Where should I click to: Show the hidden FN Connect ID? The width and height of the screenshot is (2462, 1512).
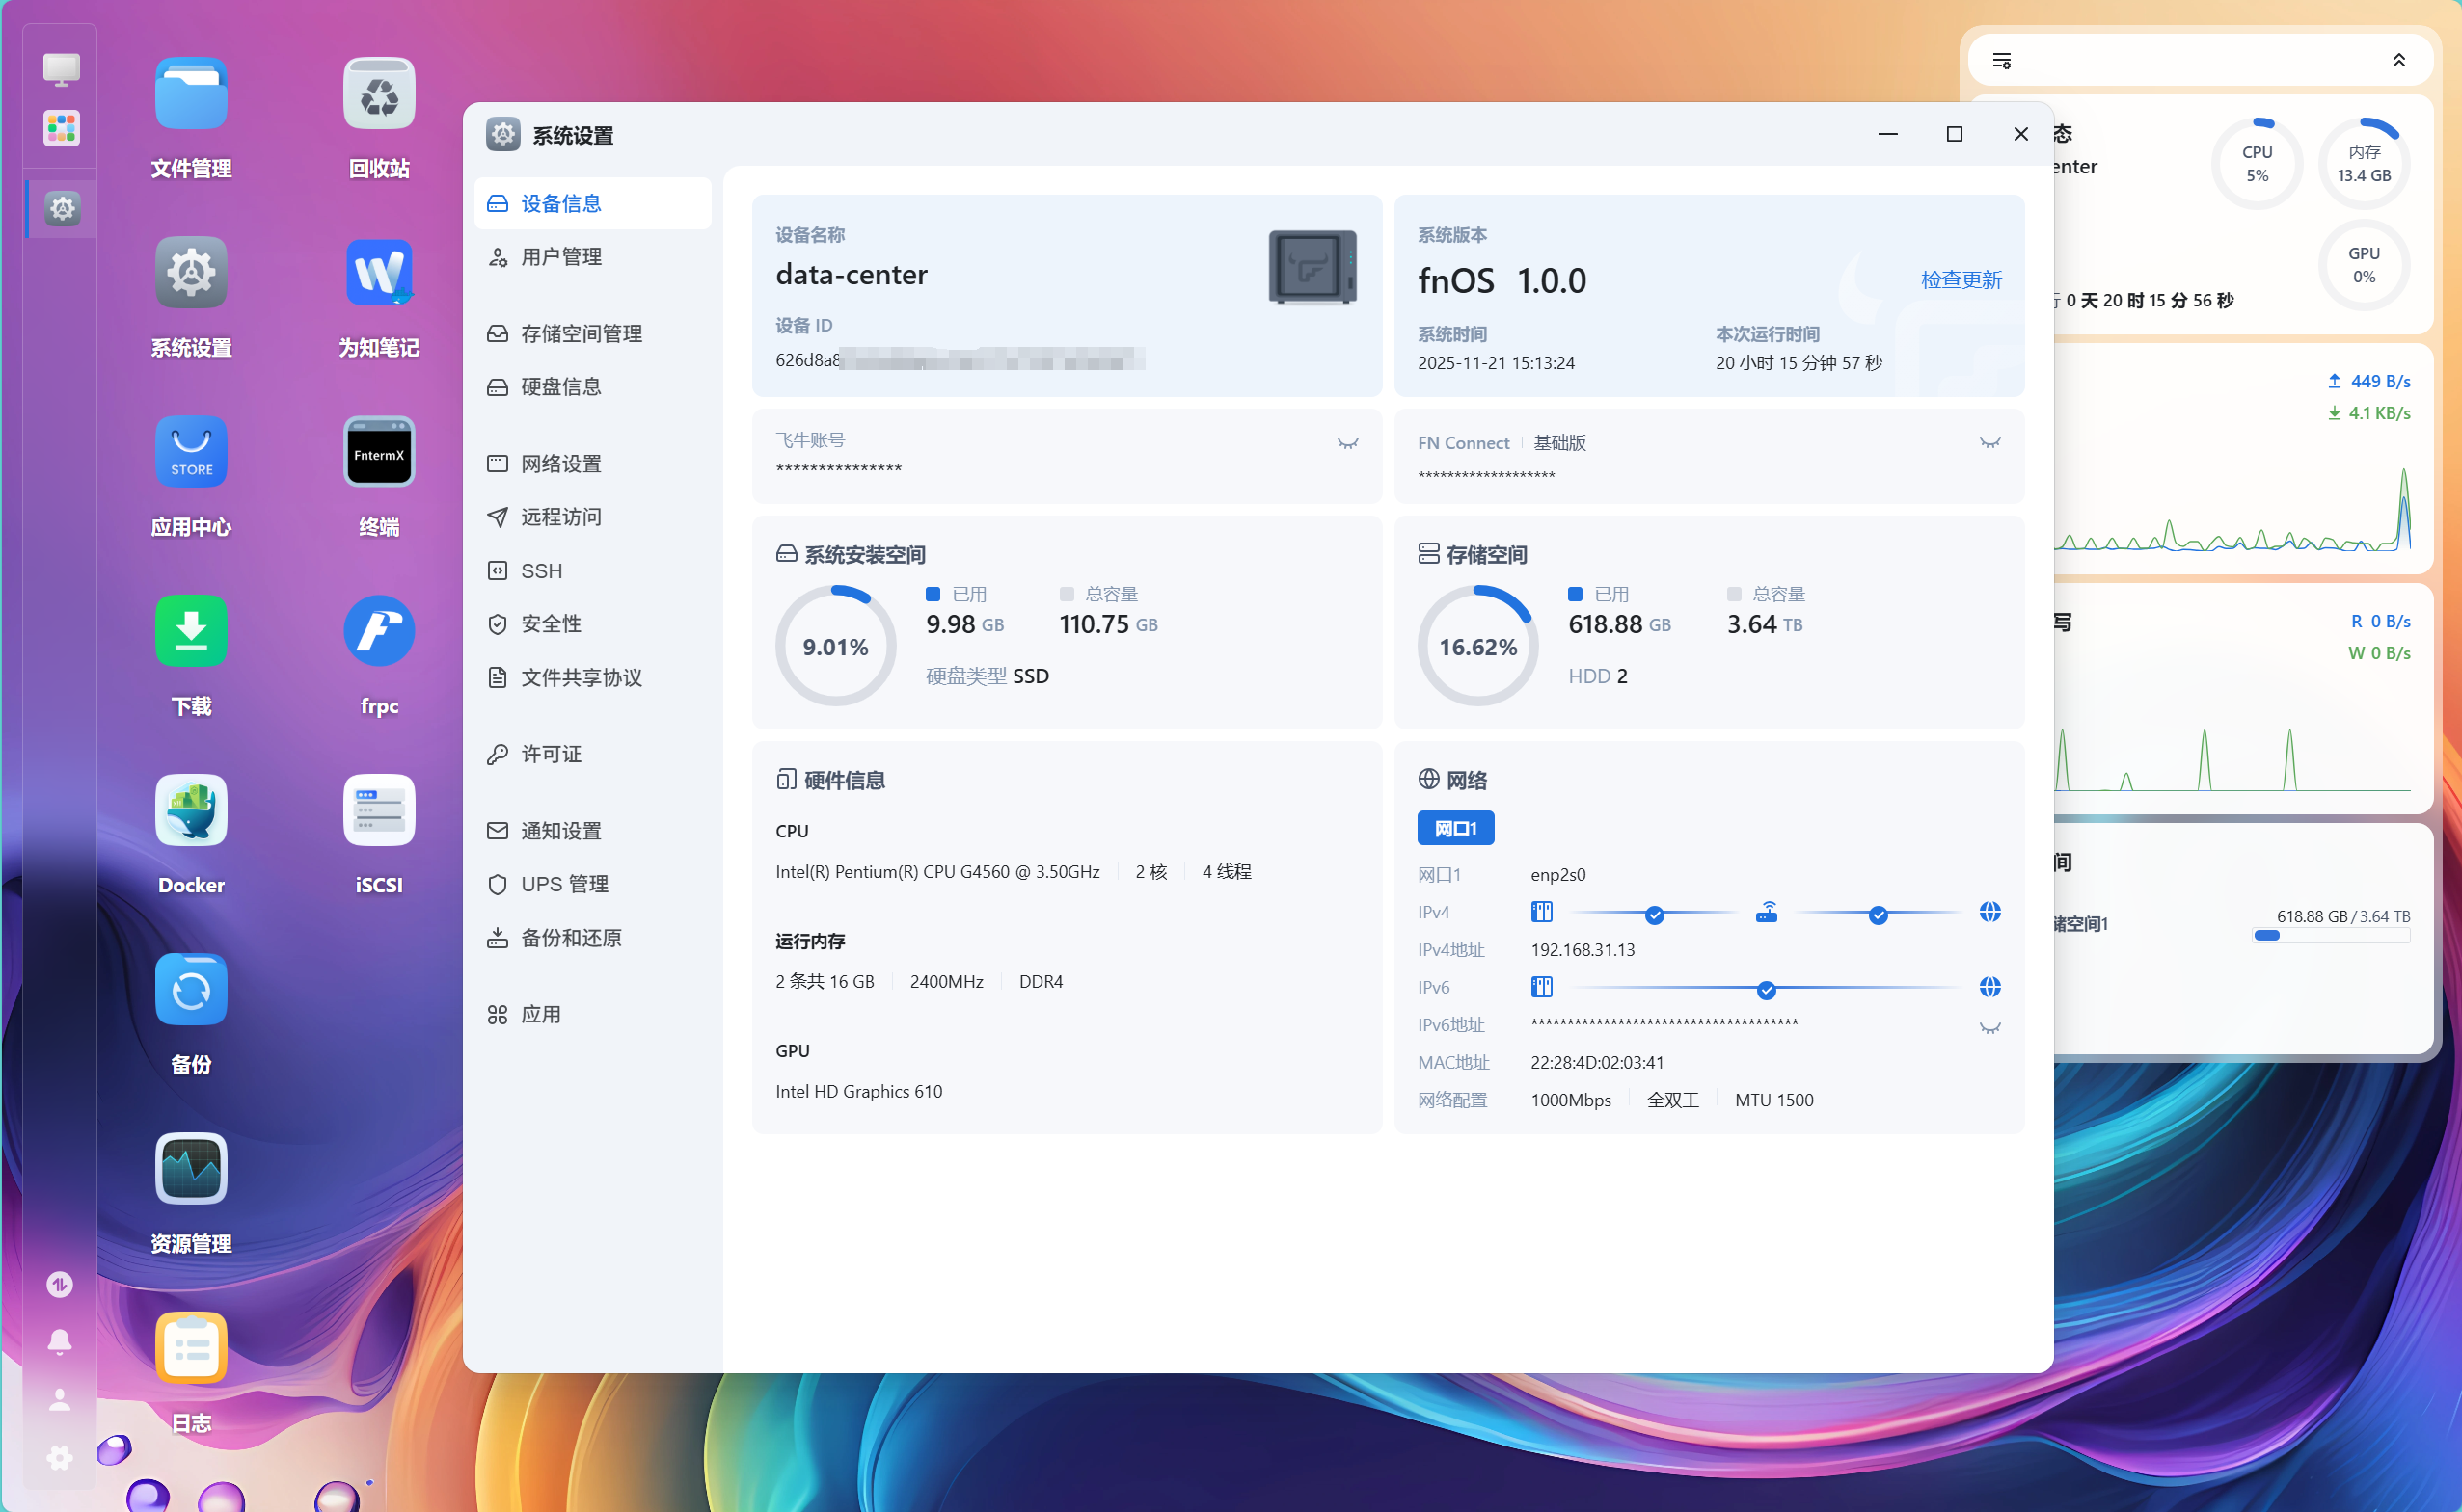click(x=1989, y=443)
